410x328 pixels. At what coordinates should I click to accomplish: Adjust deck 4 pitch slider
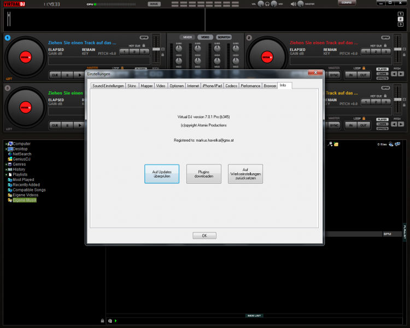pyautogui.click(x=397, y=99)
